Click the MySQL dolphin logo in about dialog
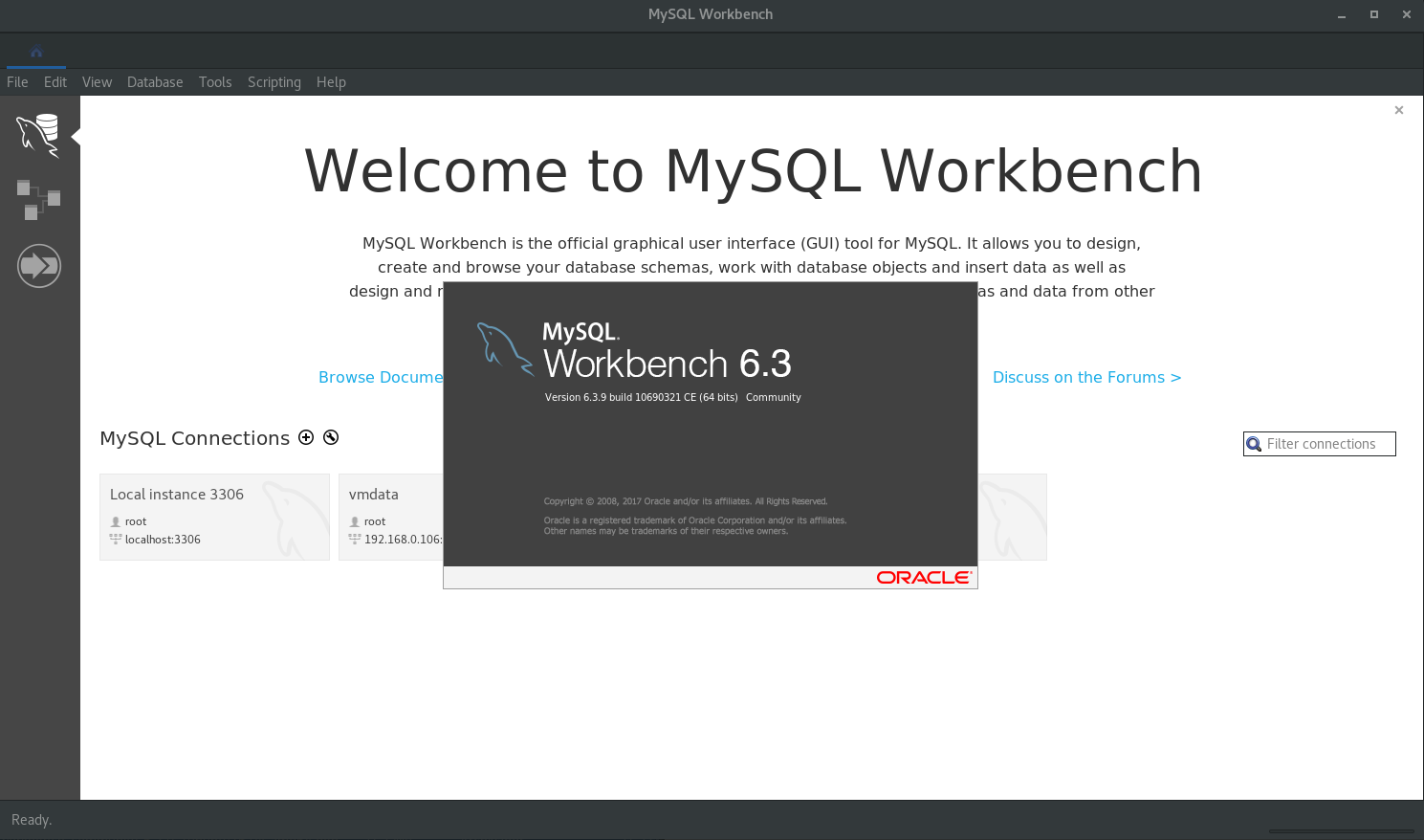The width and height of the screenshot is (1424, 840). tap(505, 349)
